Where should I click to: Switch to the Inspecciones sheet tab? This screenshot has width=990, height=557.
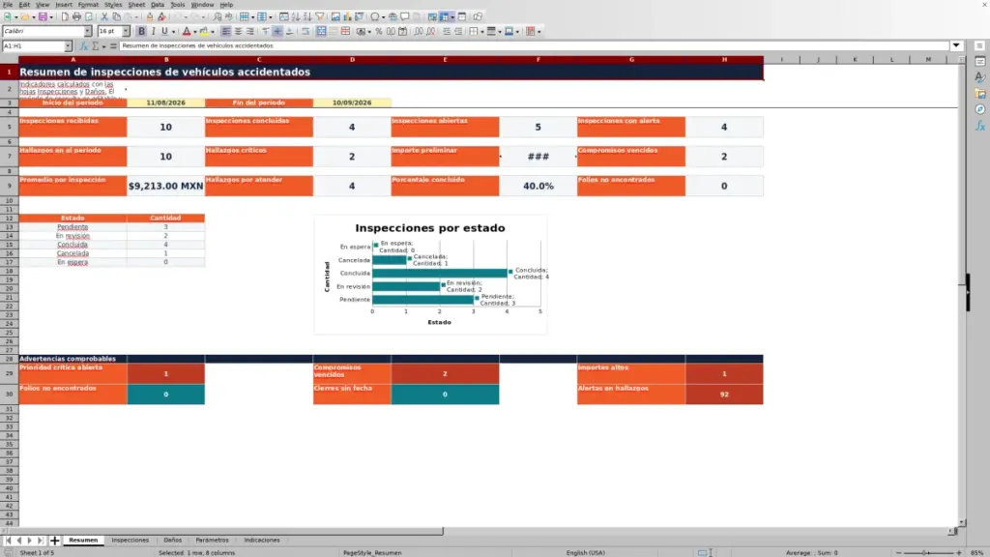point(131,540)
